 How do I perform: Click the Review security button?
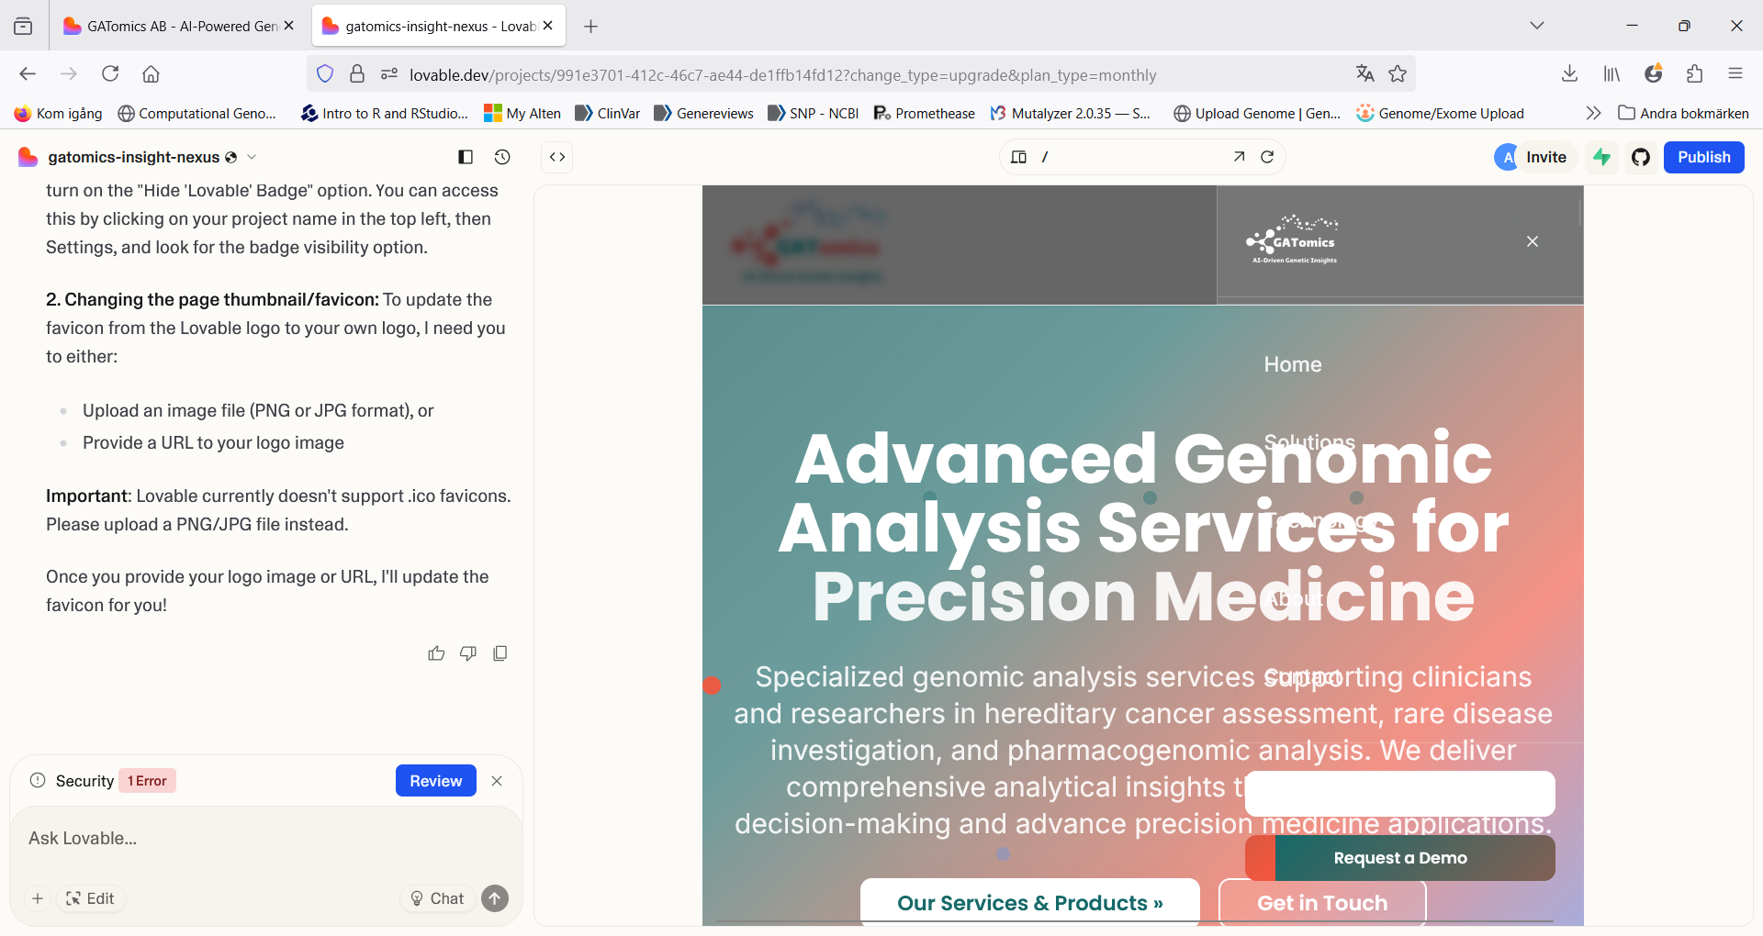[435, 781]
